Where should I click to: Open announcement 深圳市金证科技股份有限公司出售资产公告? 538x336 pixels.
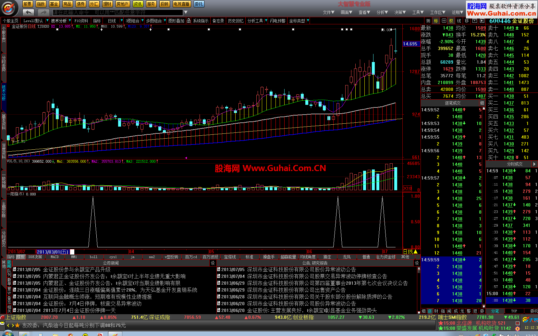coord(296,290)
